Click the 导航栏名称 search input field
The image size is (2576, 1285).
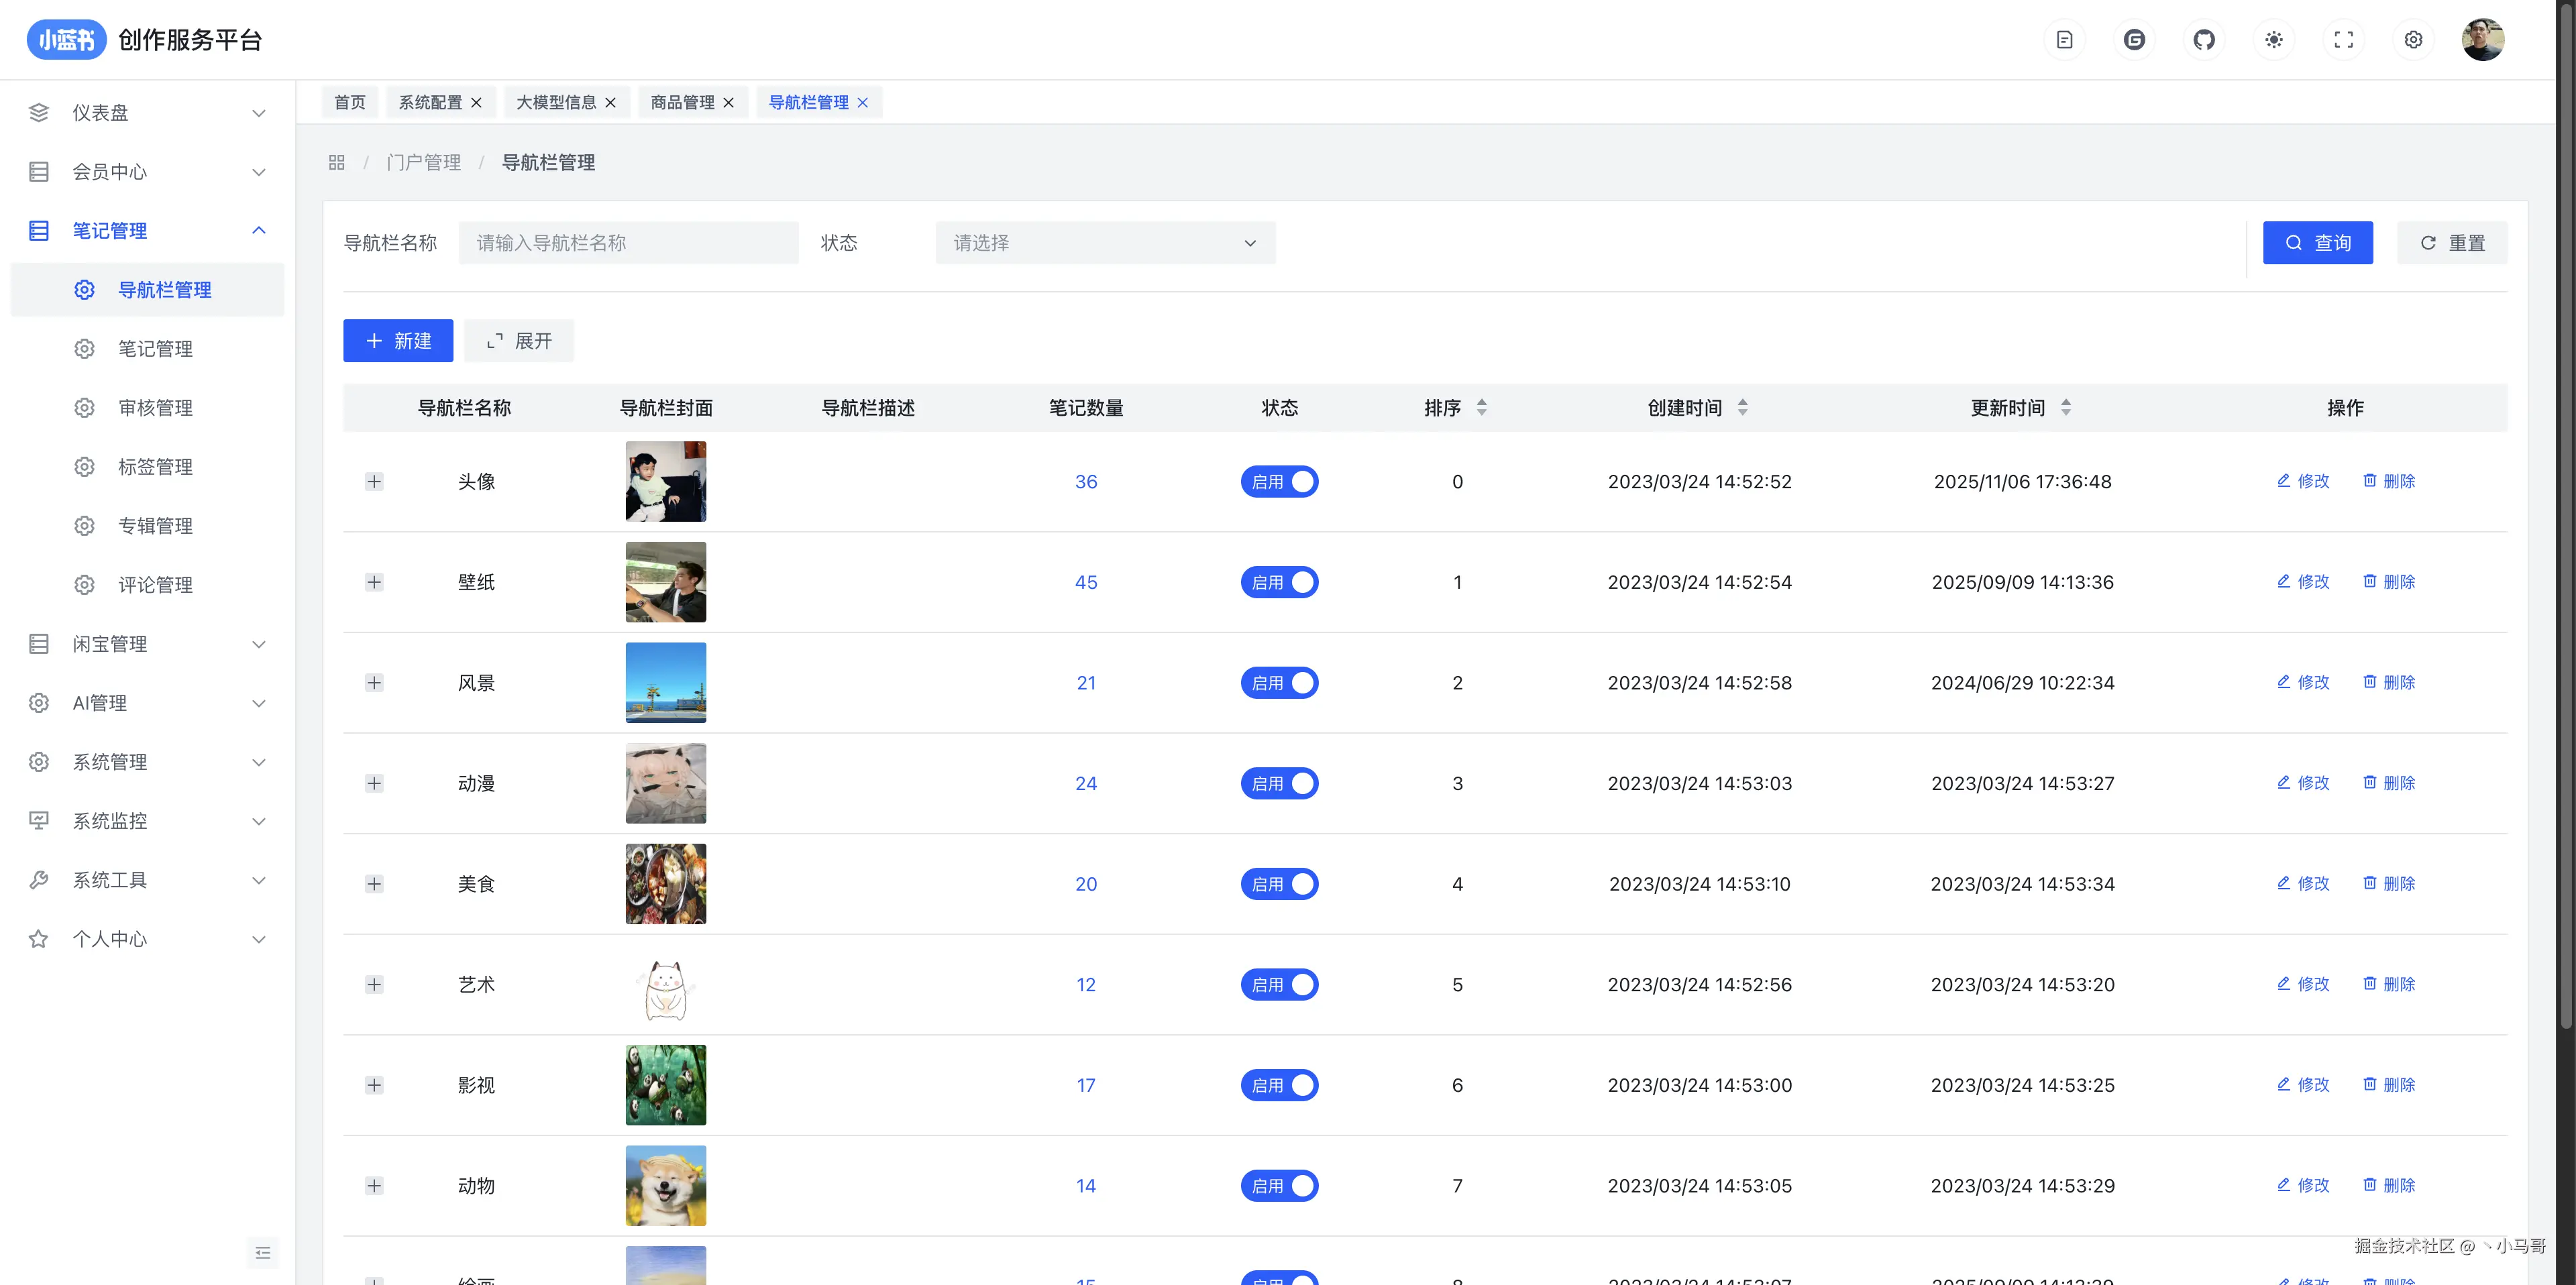pos(628,243)
